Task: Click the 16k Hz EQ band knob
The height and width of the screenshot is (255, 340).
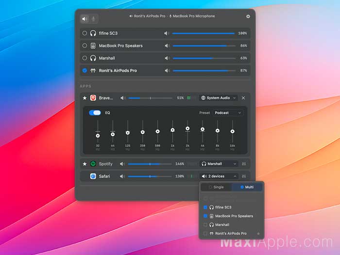Action: 233,131
